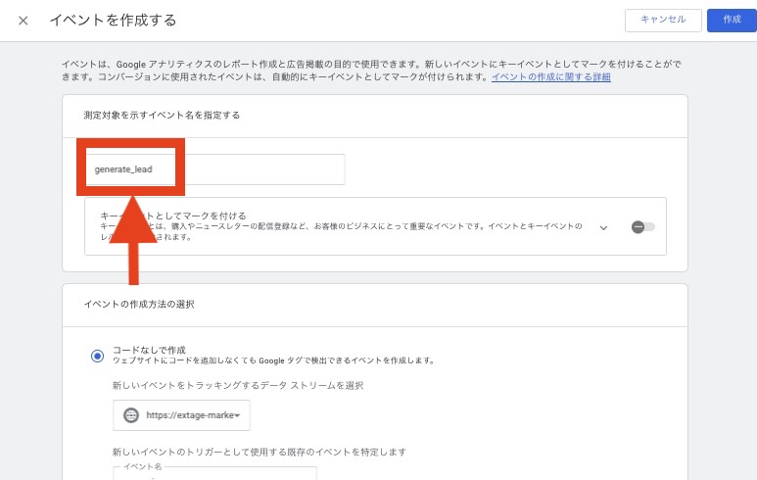Click the キャンセル button
This screenshot has height=480, width=757.
[x=663, y=21]
